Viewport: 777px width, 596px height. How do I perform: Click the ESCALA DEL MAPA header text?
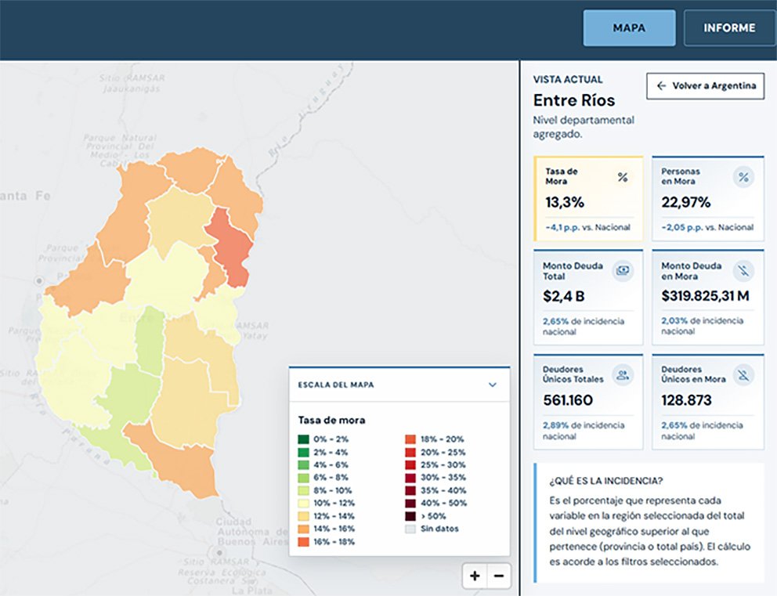pyautogui.click(x=336, y=385)
